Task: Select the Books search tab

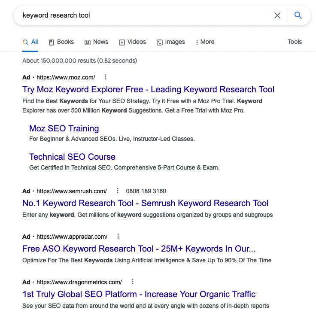Action: (x=61, y=42)
